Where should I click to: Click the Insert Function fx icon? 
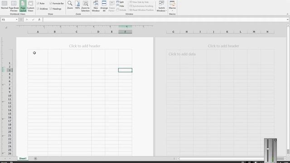pyautogui.click(x=39, y=19)
